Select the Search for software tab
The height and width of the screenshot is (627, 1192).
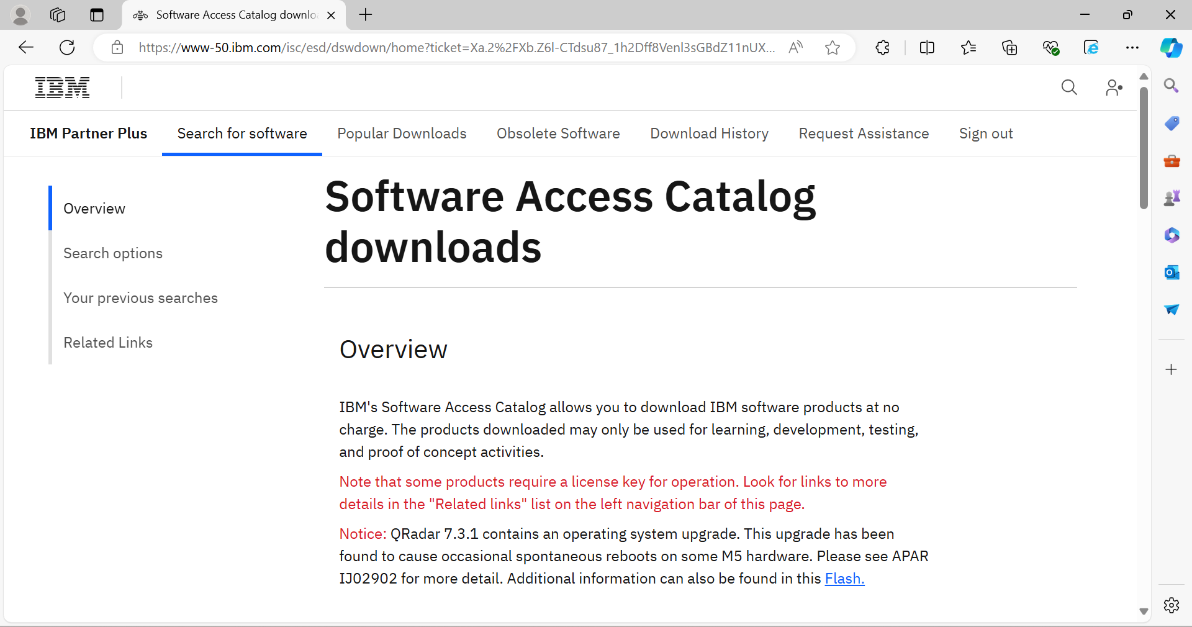click(x=242, y=133)
